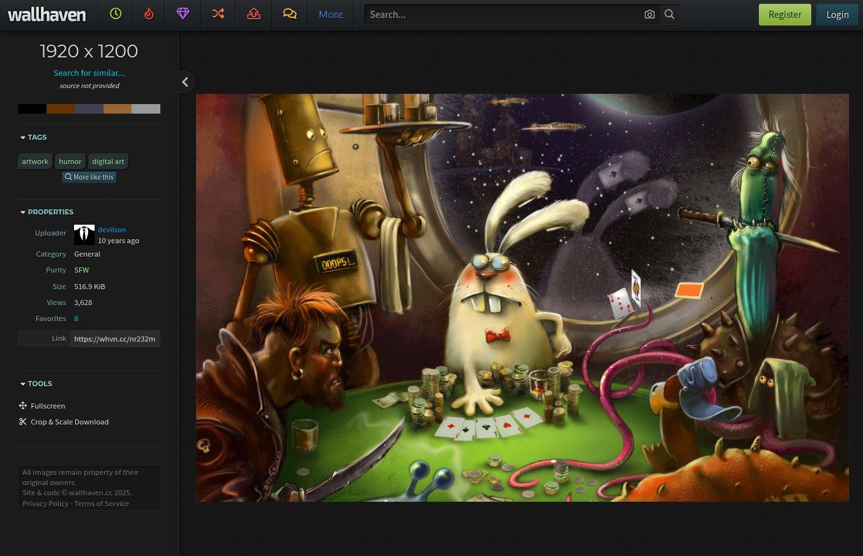Image resolution: width=863 pixels, height=556 pixels.
Task: Select the light gray color swatch
Action: point(146,109)
